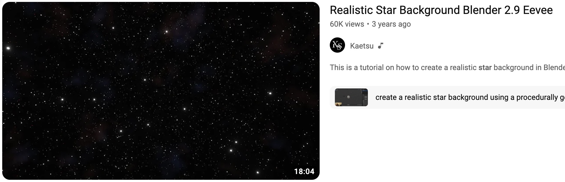Open the Realistic Star Background video title
The height and width of the screenshot is (182, 565).
(x=441, y=10)
